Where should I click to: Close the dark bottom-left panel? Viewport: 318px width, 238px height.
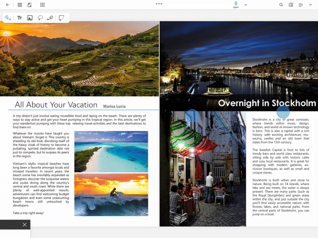[x=24, y=225]
